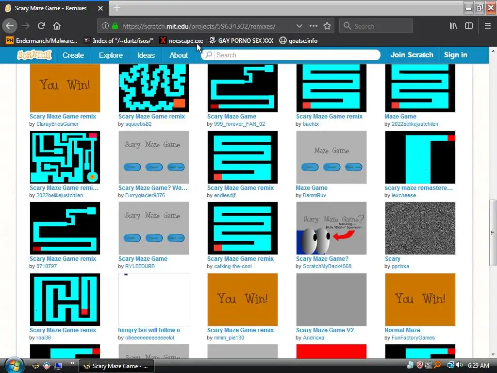
Task: Reload the page with the refresh icon
Action: (41, 26)
